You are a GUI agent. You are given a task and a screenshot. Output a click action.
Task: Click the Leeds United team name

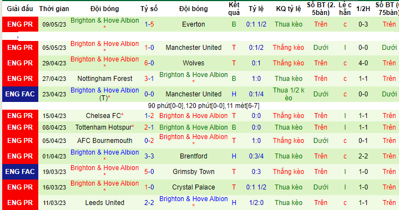click(105, 203)
